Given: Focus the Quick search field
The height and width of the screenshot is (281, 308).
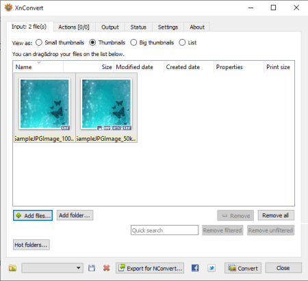Looking at the screenshot, I should pos(164,230).
